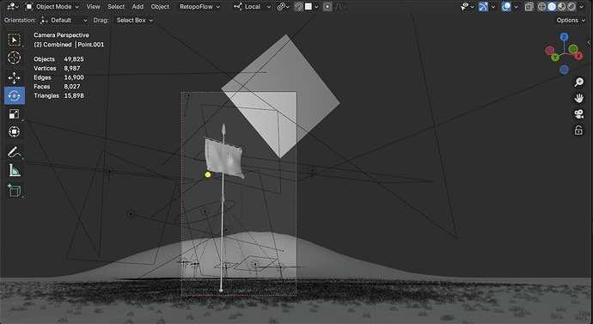Open object visibility and selectability filter
Viewport: 593px width, 324px height.
point(468,6)
